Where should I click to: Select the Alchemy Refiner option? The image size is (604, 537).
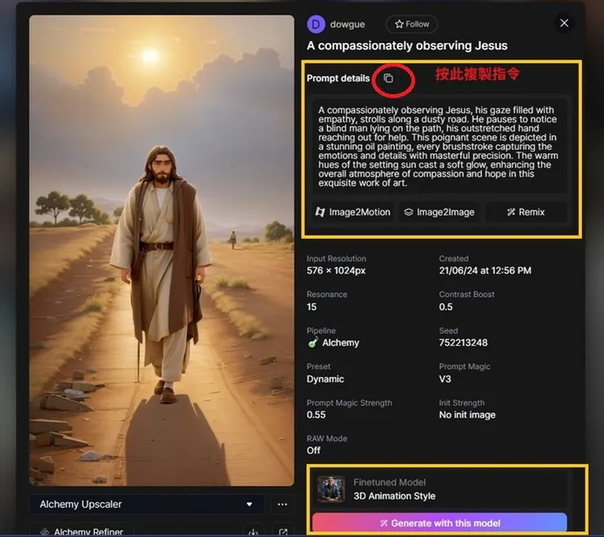pyautogui.click(x=90, y=532)
